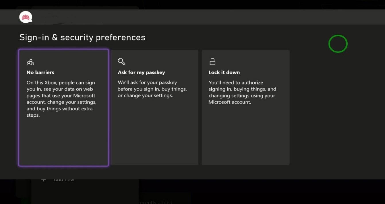Click the people icon on No barriers
This screenshot has width=385, height=204.
[x=30, y=62]
